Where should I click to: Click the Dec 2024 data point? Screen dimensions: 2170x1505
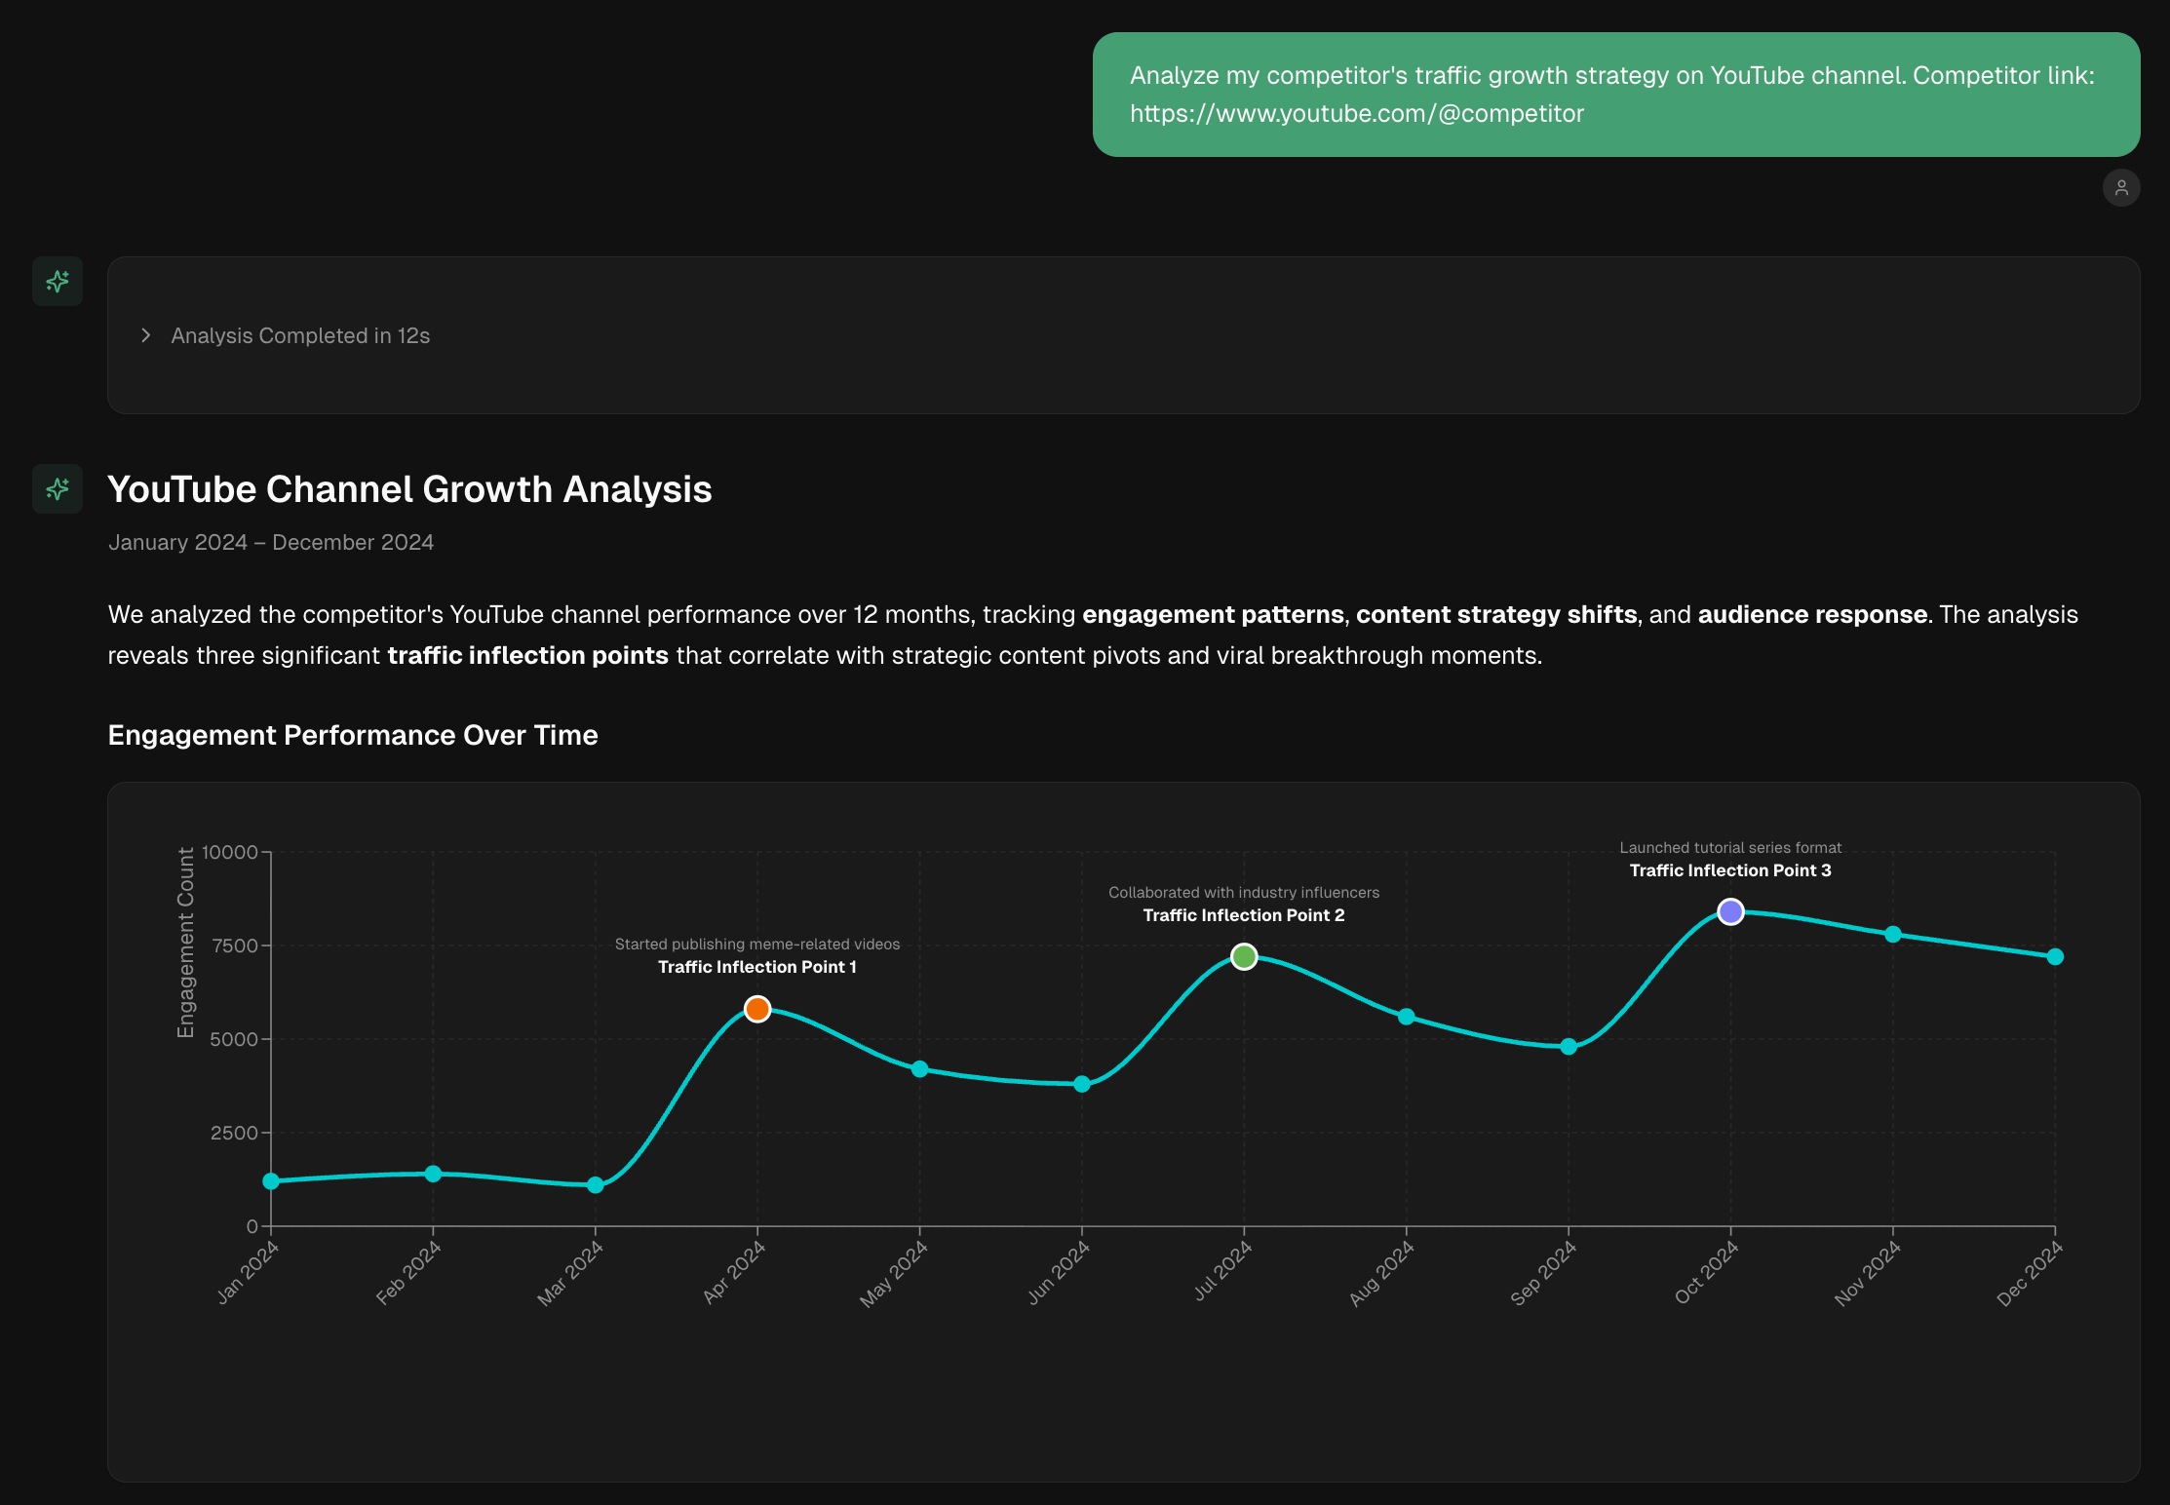2055,956
